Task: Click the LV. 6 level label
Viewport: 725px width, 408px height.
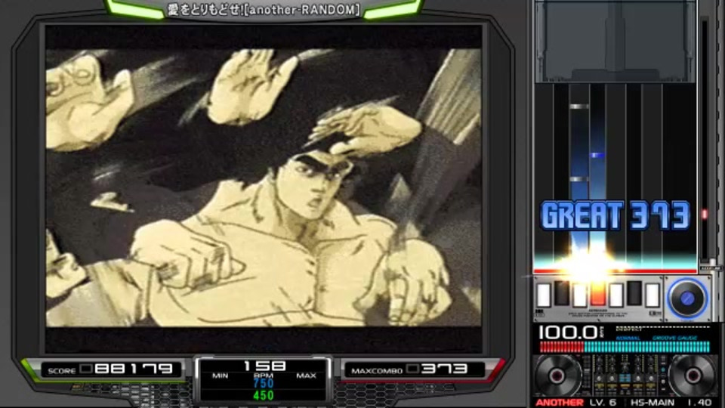Action: 603,403
